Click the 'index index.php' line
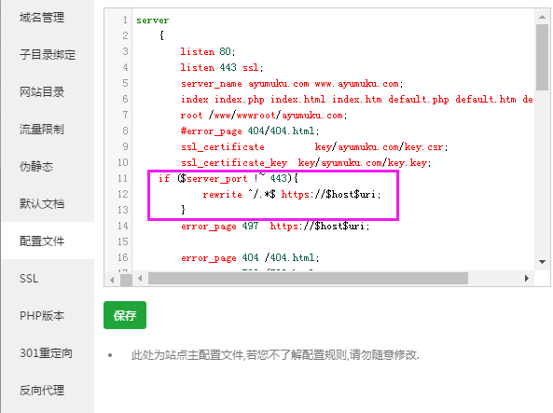 tap(357, 100)
